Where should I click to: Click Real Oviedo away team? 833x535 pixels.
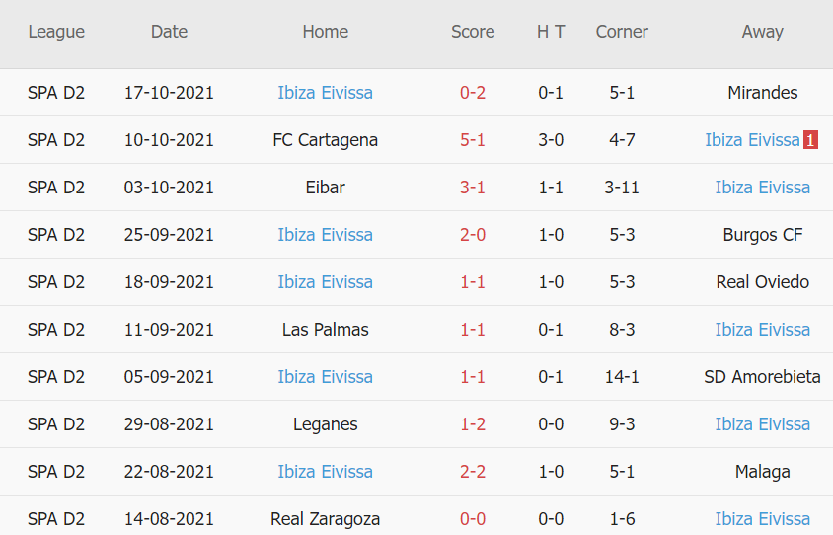pos(762,282)
